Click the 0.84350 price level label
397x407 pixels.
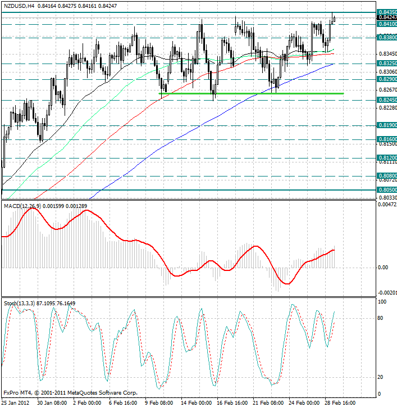(387, 12)
